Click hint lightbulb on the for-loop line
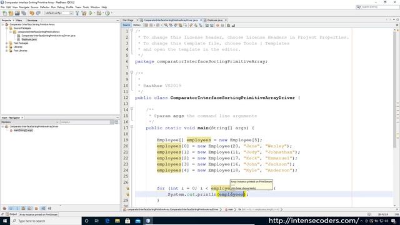Screen dimensions: 400x225 click(127, 188)
